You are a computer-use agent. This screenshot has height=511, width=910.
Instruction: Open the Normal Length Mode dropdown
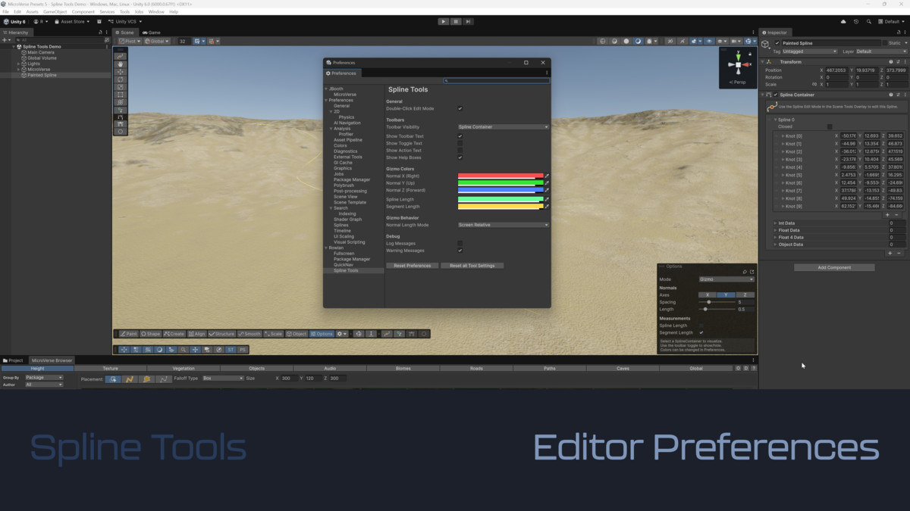(x=504, y=225)
